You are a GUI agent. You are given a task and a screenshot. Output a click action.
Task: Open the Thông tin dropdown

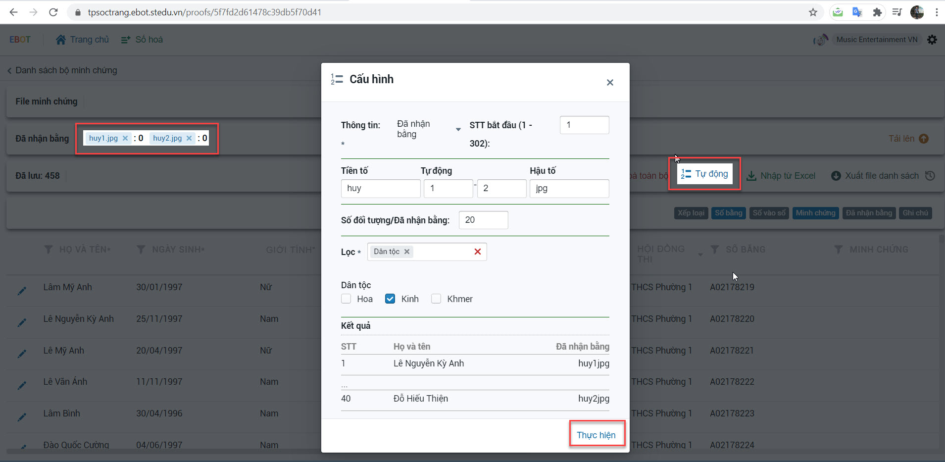(429, 129)
